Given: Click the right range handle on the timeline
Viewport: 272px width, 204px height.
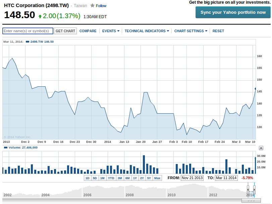Looking at the screenshot, I should coord(254,190).
